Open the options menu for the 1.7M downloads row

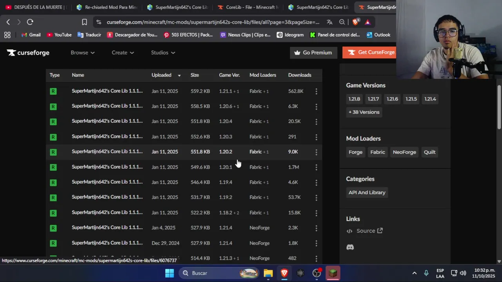point(316,167)
